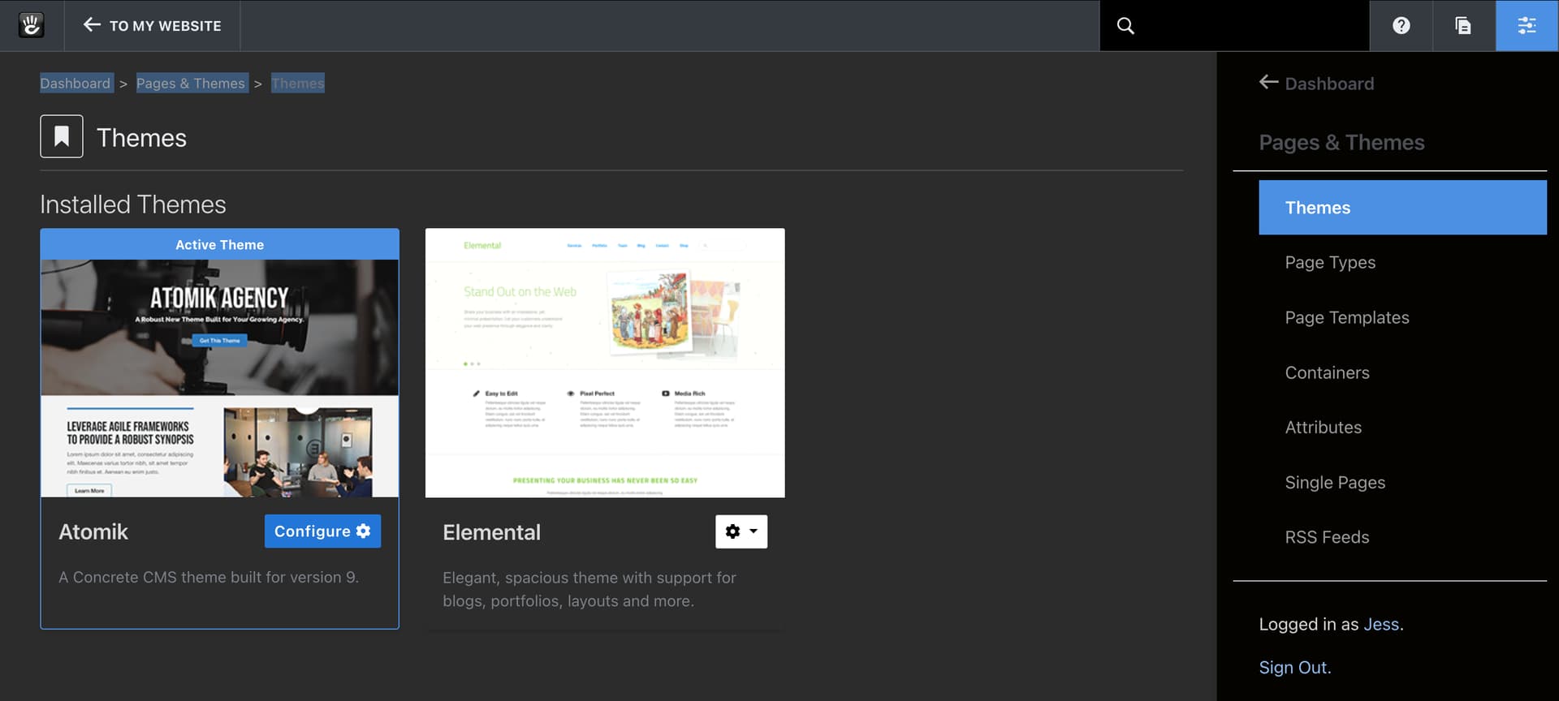This screenshot has height=701, width=1559.
Task: Bookmark the Themes page with bookmark icon
Action: 62,136
